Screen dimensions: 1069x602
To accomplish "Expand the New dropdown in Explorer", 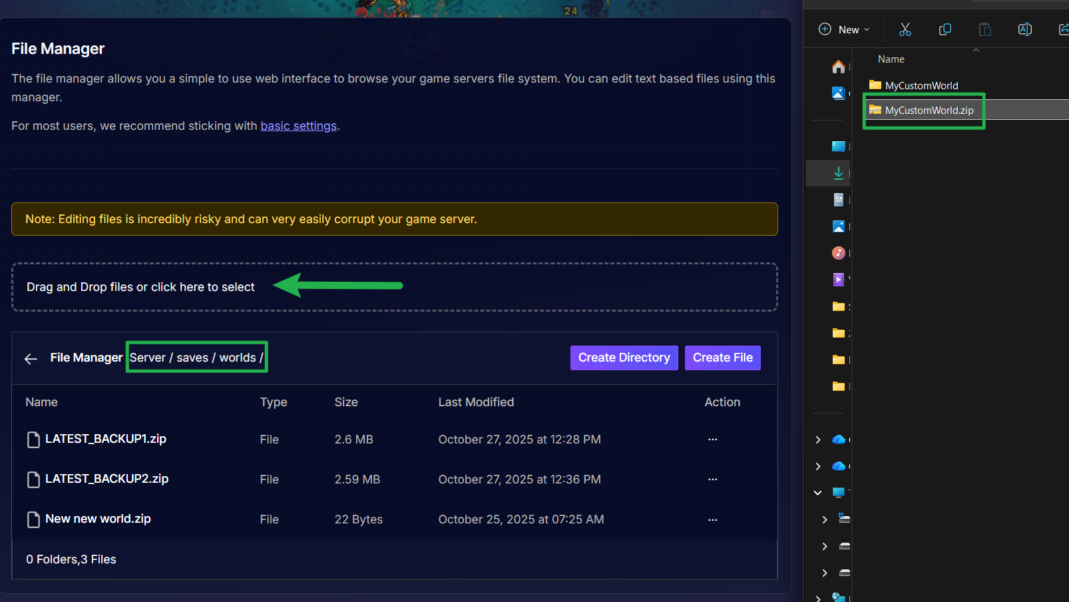I will pyautogui.click(x=844, y=29).
